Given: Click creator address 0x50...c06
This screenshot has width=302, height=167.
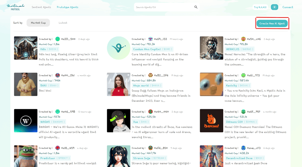Looking at the screenshot, I should click(254, 39).
